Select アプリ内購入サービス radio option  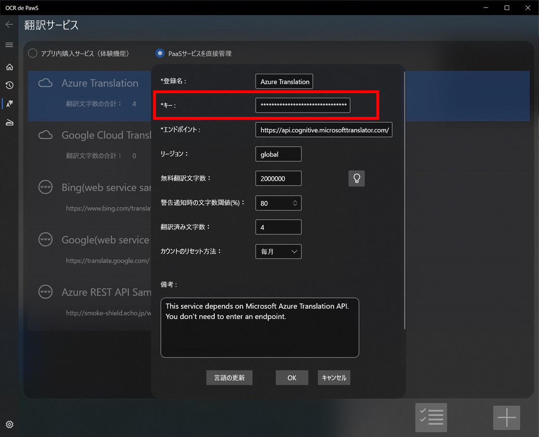33,53
